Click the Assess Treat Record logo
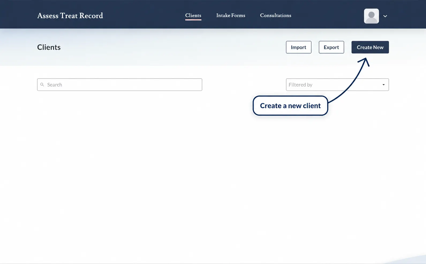 click(x=70, y=16)
